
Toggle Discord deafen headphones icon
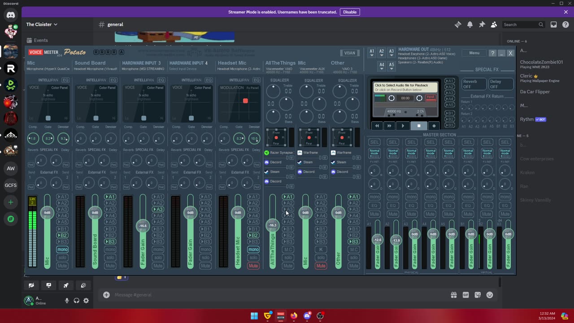tap(77, 301)
